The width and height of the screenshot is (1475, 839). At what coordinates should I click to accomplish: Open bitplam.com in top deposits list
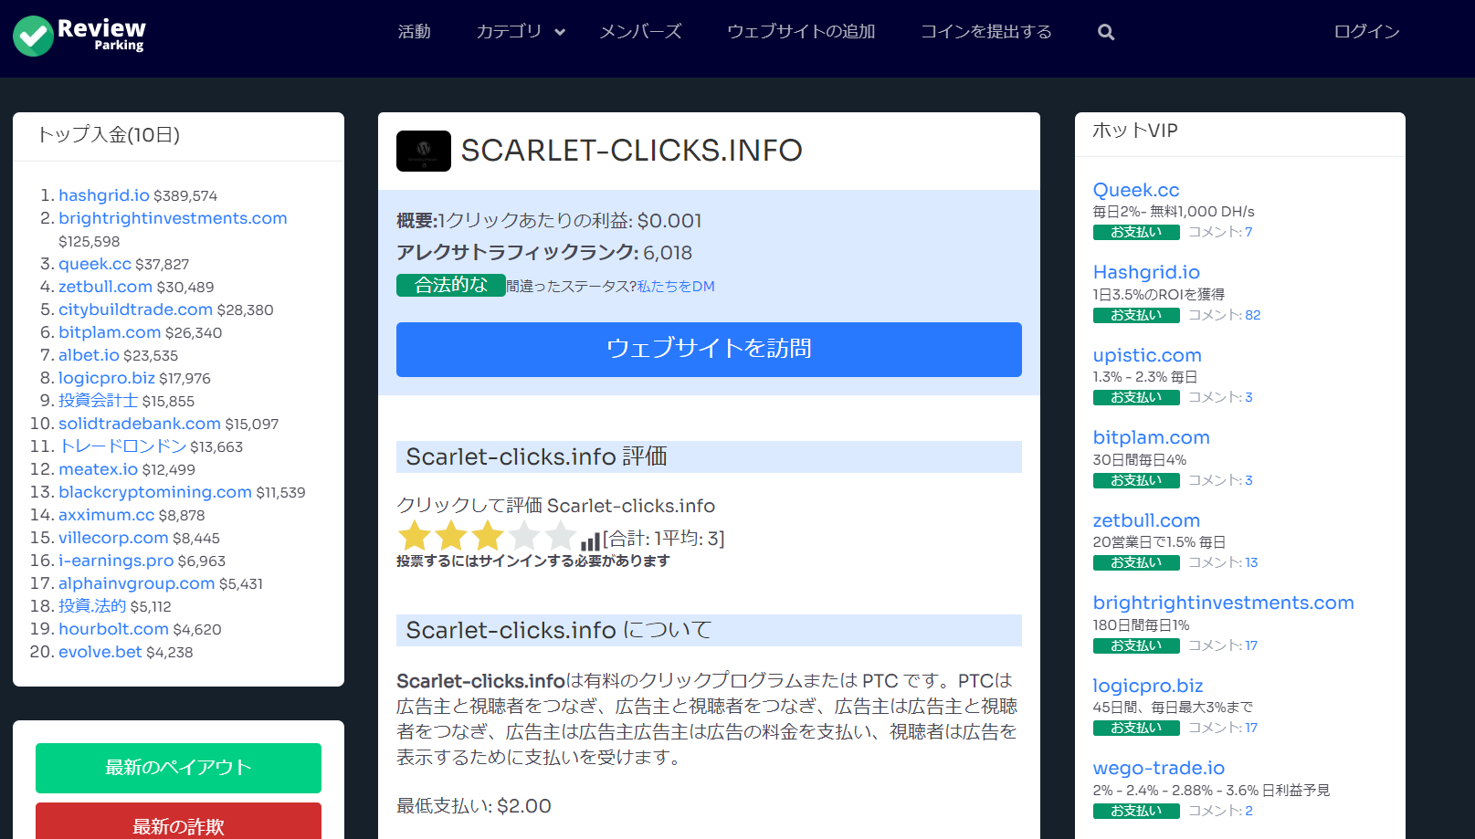110,332
